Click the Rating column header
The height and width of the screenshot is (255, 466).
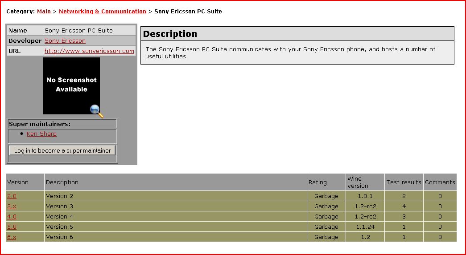pos(326,182)
